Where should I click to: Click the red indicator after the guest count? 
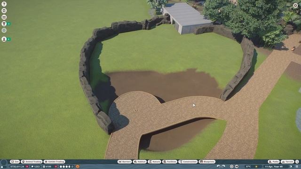[x=56, y=167]
